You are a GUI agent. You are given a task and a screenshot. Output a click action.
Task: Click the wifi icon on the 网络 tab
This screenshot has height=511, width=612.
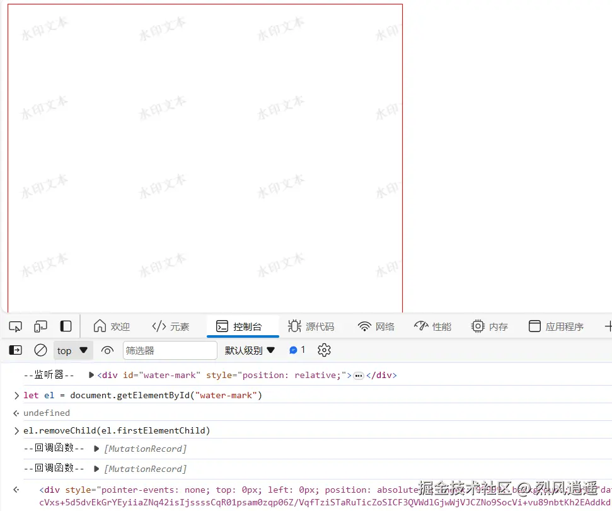364,326
